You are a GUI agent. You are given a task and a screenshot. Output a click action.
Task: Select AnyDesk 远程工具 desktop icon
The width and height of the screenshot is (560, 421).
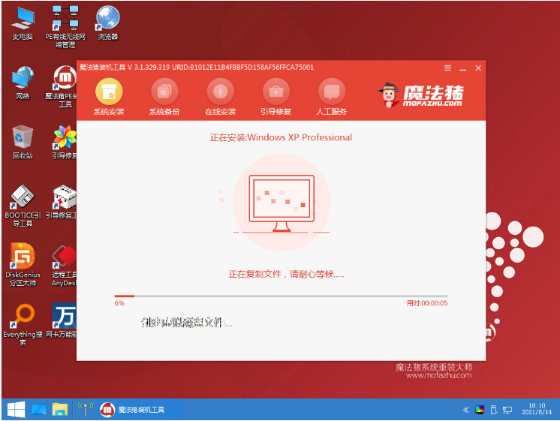(65, 266)
